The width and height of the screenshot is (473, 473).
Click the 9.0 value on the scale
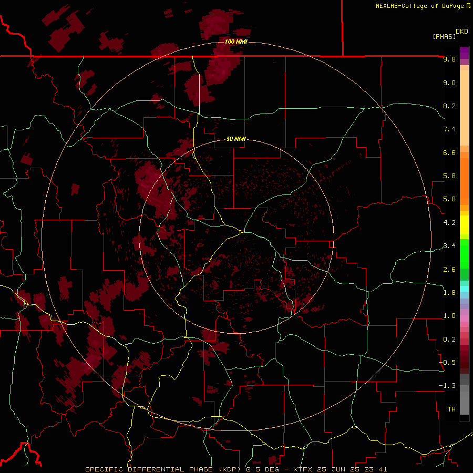pos(449,83)
